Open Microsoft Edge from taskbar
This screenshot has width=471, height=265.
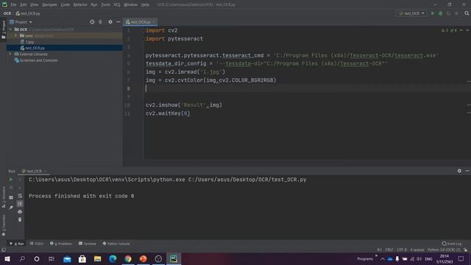click(x=113, y=258)
